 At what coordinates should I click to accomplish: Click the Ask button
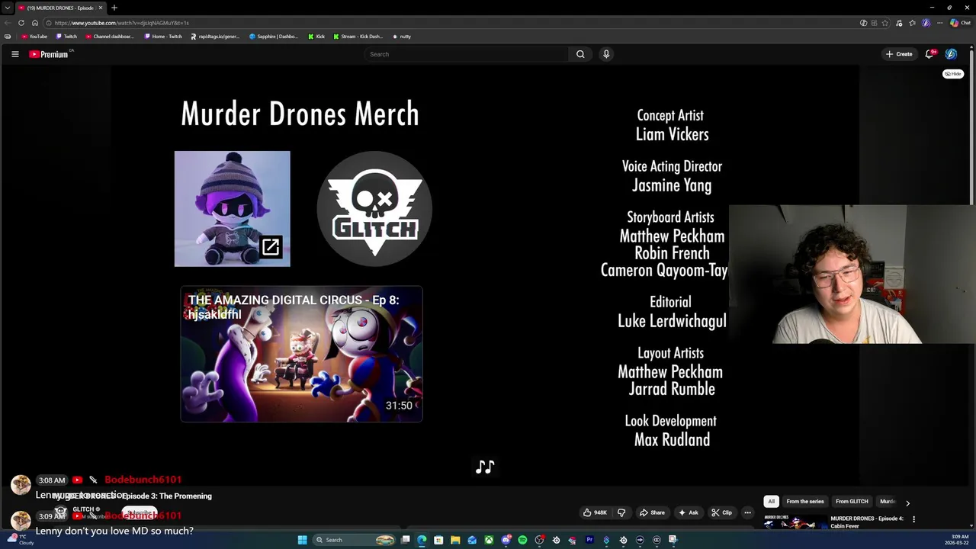(689, 512)
